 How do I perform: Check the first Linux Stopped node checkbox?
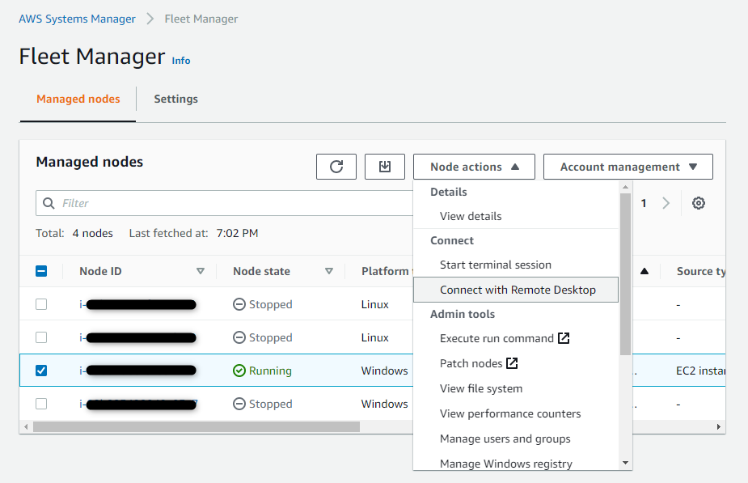point(41,304)
